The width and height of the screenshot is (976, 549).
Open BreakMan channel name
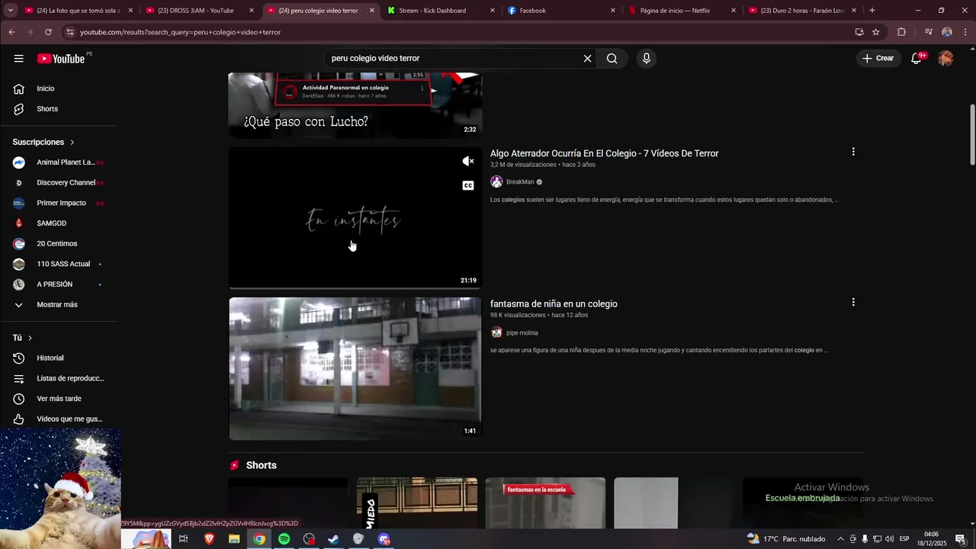tap(520, 182)
